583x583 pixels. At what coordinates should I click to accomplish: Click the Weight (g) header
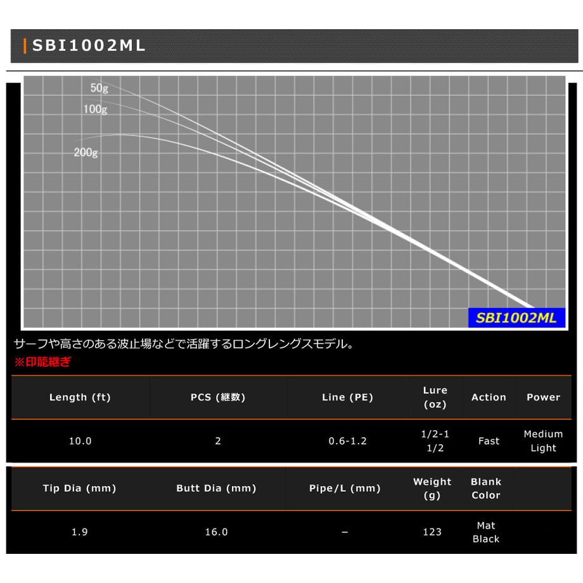click(x=432, y=489)
